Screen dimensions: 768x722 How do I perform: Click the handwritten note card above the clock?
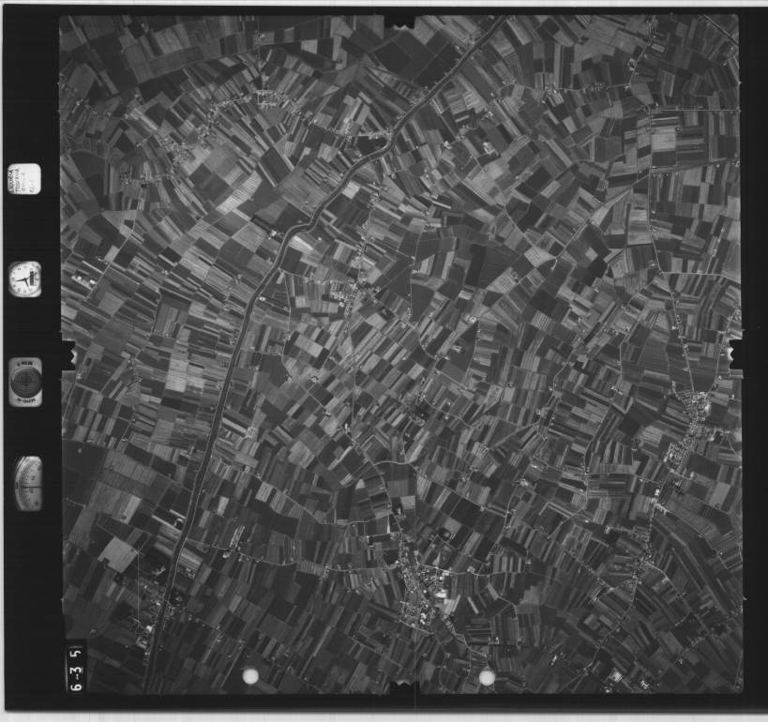coord(23,177)
